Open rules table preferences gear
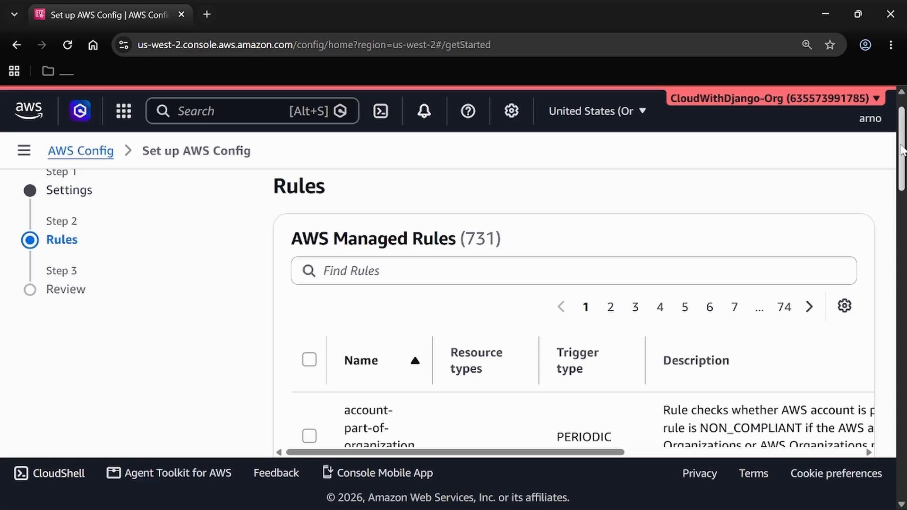This screenshot has width=907, height=510. (845, 306)
